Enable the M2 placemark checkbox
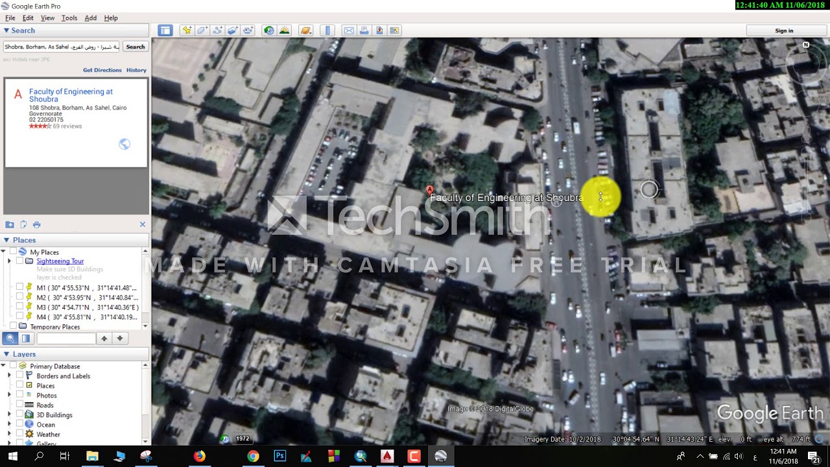The image size is (830, 467). click(19, 297)
